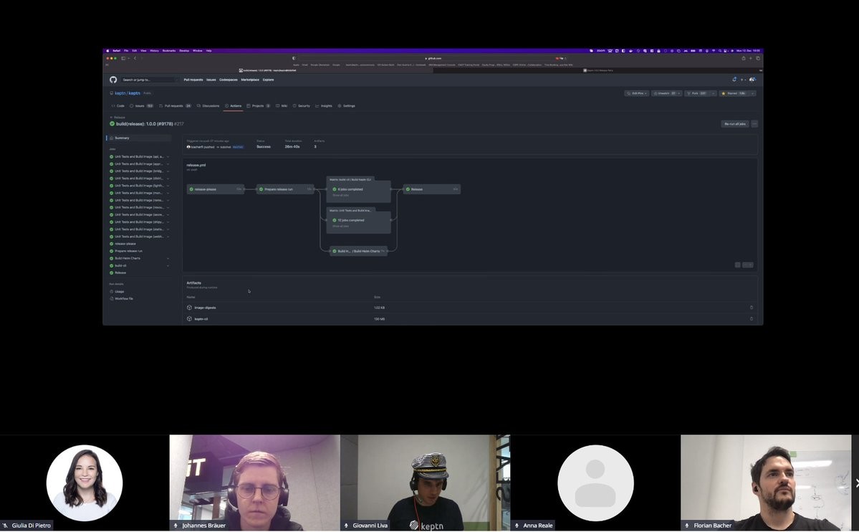Image resolution: width=859 pixels, height=532 pixels.
Task: Open the Edit Pins dropdown
Action: pyautogui.click(x=636, y=93)
